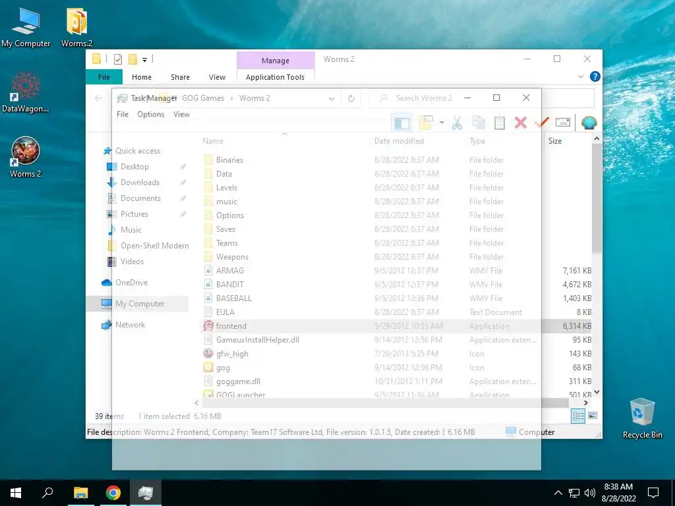Sort by Size column header
Image resolution: width=675 pixels, height=506 pixels.
tap(568, 141)
